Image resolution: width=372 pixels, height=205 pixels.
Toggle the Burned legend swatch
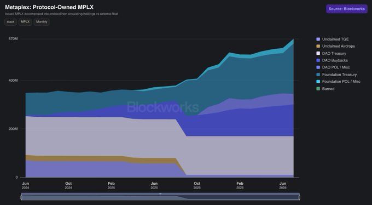(318, 89)
